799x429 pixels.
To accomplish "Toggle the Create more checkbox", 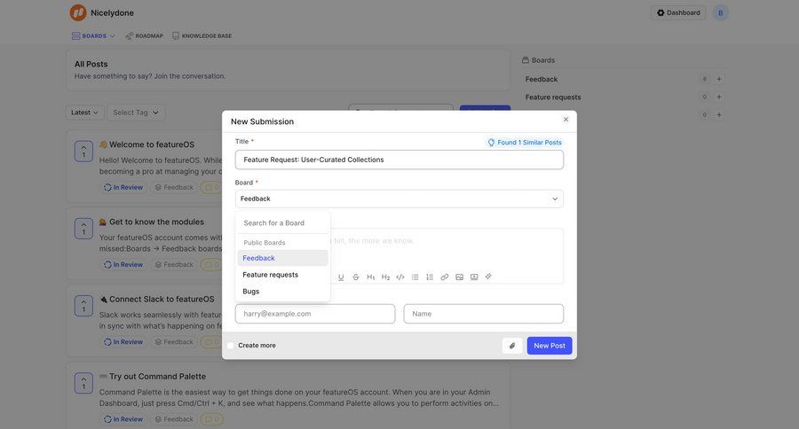I will click(x=230, y=346).
